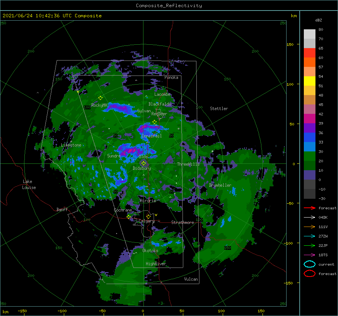This screenshot has height=316, width=338.
Task: Click the Didsbury label
Action: pos(142,168)
